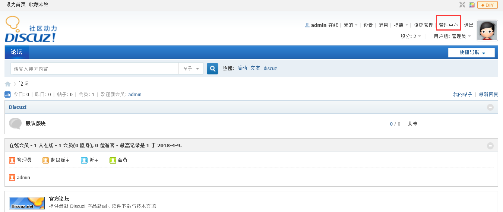Viewport: 503px width, 212px height.
Task: Click the Discuz.net banner image
Action: (27, 203)
